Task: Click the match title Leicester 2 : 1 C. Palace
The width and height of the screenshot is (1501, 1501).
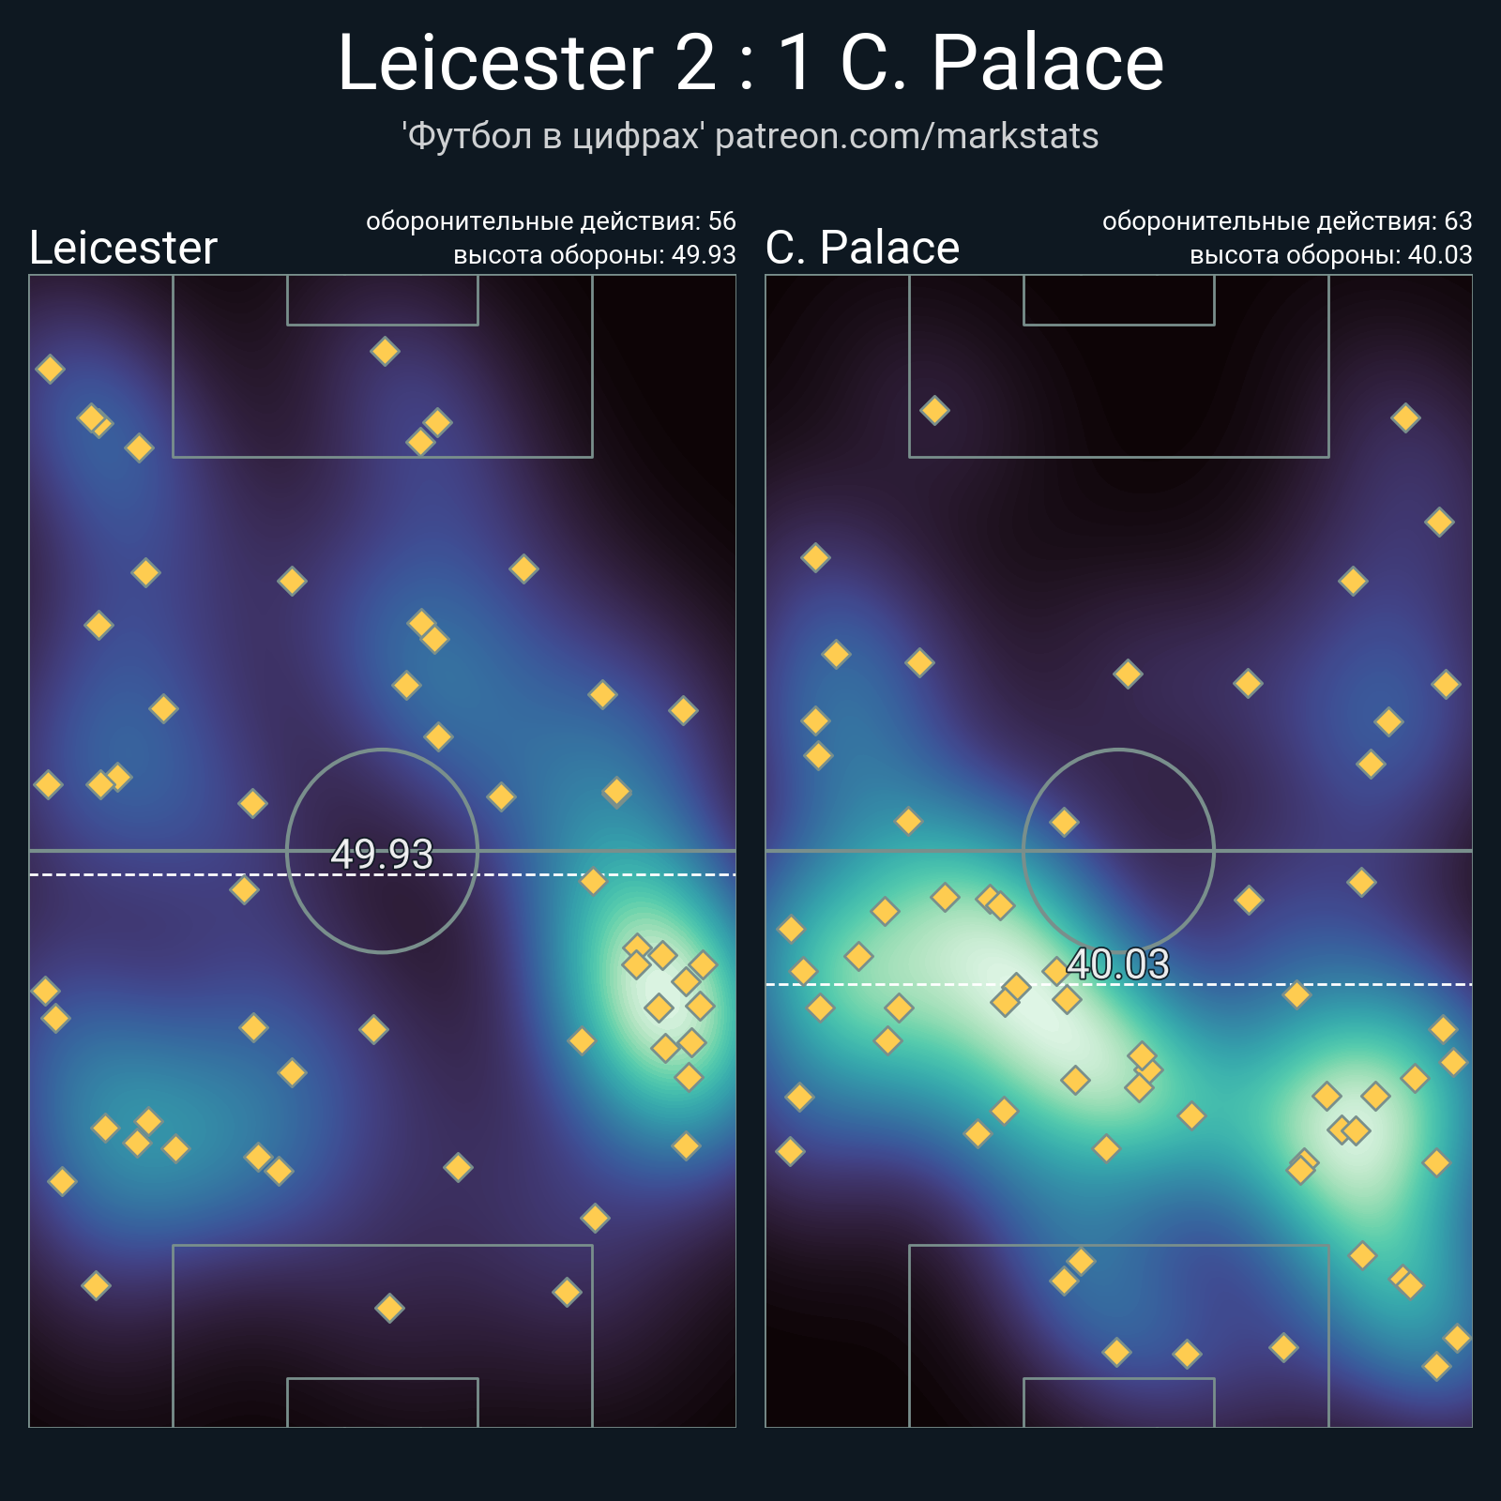Action: point(750,62)
